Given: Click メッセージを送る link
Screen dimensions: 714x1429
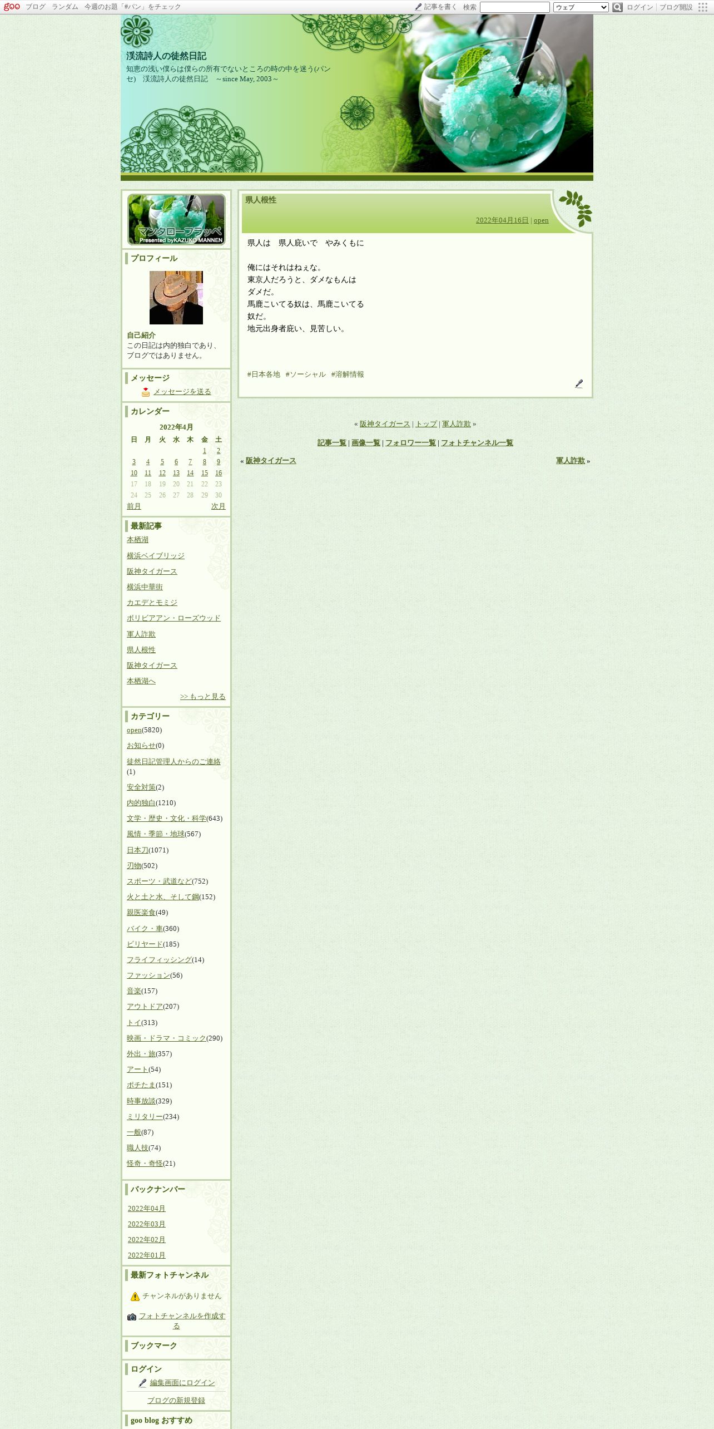Looking at the screenshot, I should [x=182, y=392].
